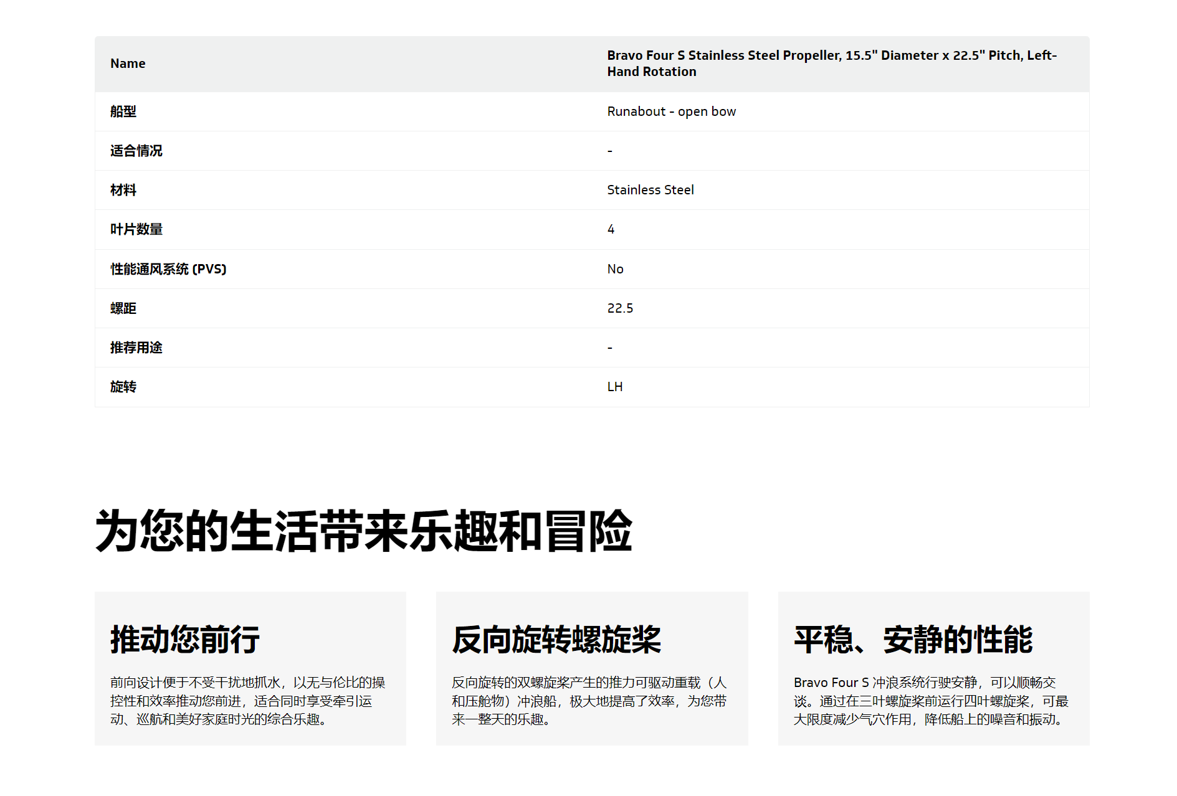
Task: Click the 性能通风系统 (PVS) label
Action: pos(168,269)
